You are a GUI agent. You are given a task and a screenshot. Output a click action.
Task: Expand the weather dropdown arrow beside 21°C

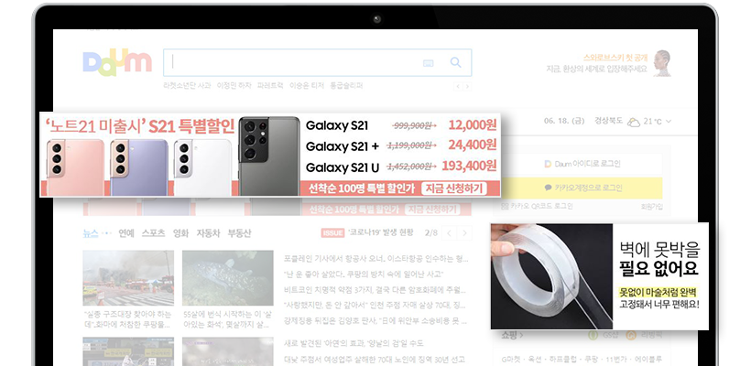(669, 122)
